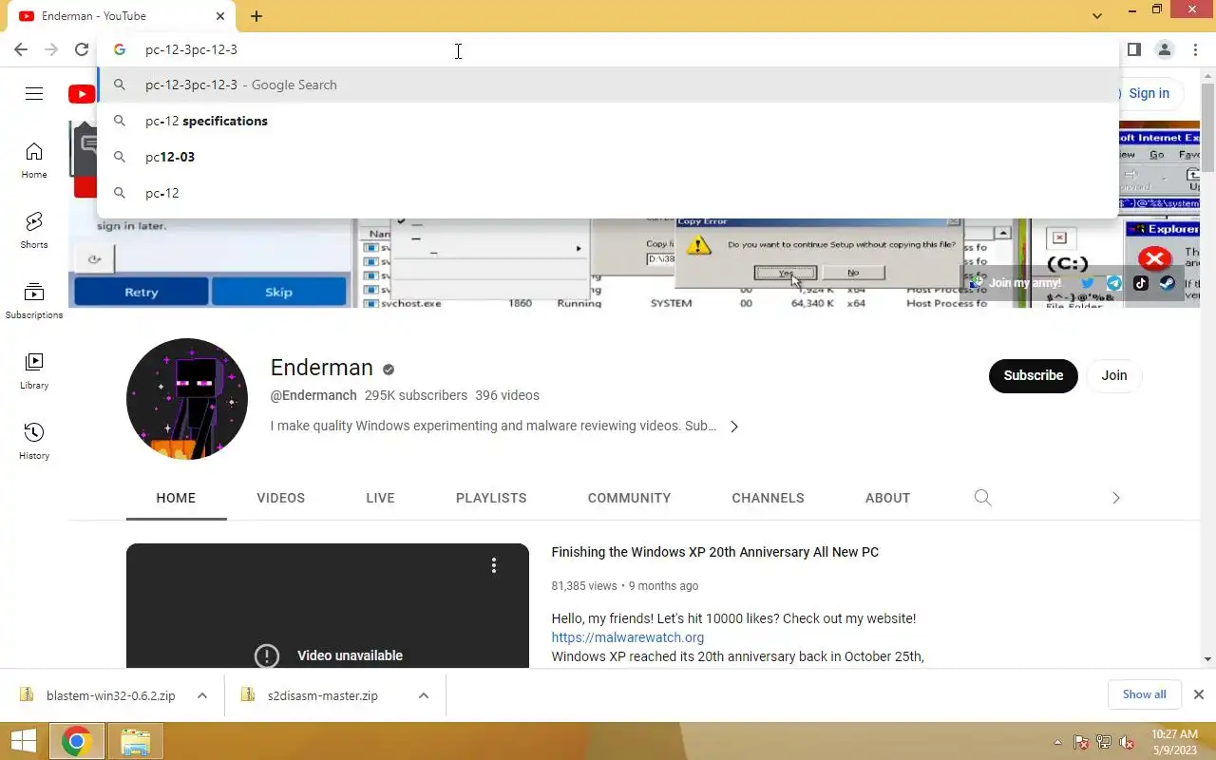Image resolution: width=1216 pixels, height=760 pixels.
Task: Click the @Endermanch handle text
Action: [313, 395]
